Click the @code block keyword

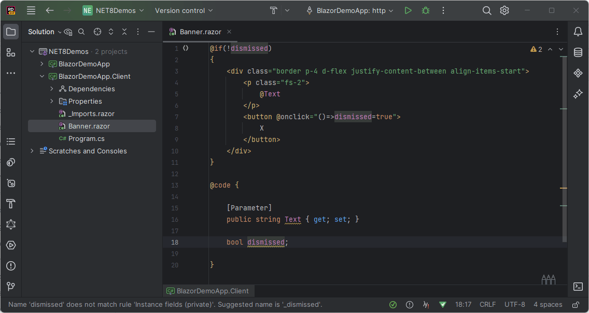pyautogui.click(x=220, y=185)
